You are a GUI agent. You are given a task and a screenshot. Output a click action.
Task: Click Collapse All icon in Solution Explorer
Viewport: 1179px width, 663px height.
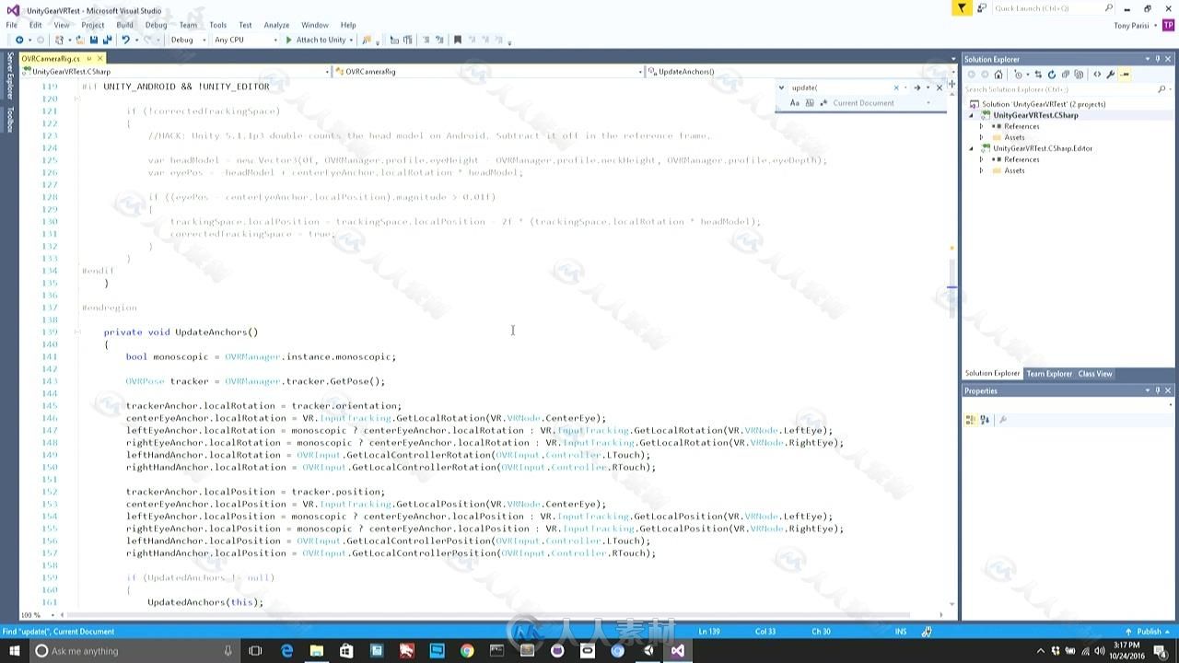click(x=1066, y=75)
